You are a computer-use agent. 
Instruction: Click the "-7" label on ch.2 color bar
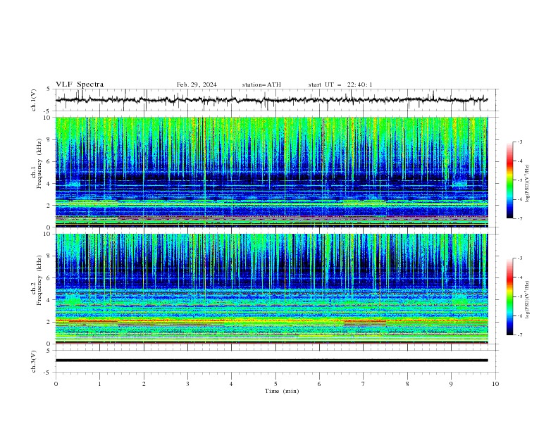pyautogui.click(x=519, y=335)
